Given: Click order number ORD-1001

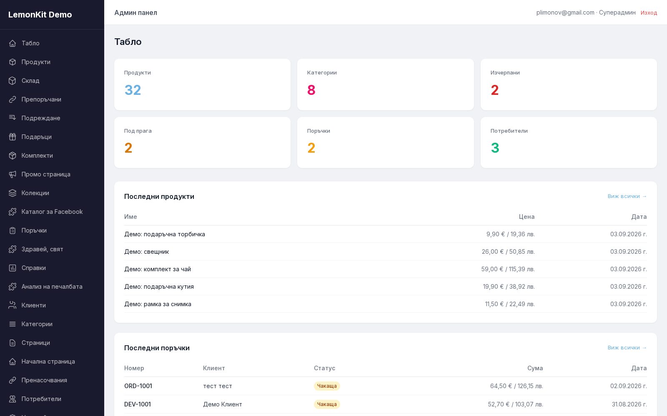Looking at the screenshot, I should click(x=138, y=386).
